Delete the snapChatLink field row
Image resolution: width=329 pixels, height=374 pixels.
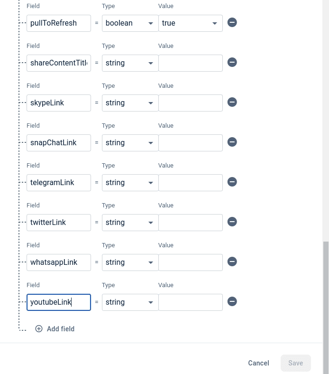(x=232, y=142)
